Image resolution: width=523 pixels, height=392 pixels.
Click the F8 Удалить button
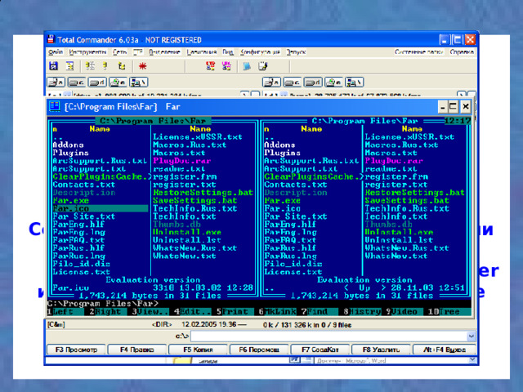(382, 350)
